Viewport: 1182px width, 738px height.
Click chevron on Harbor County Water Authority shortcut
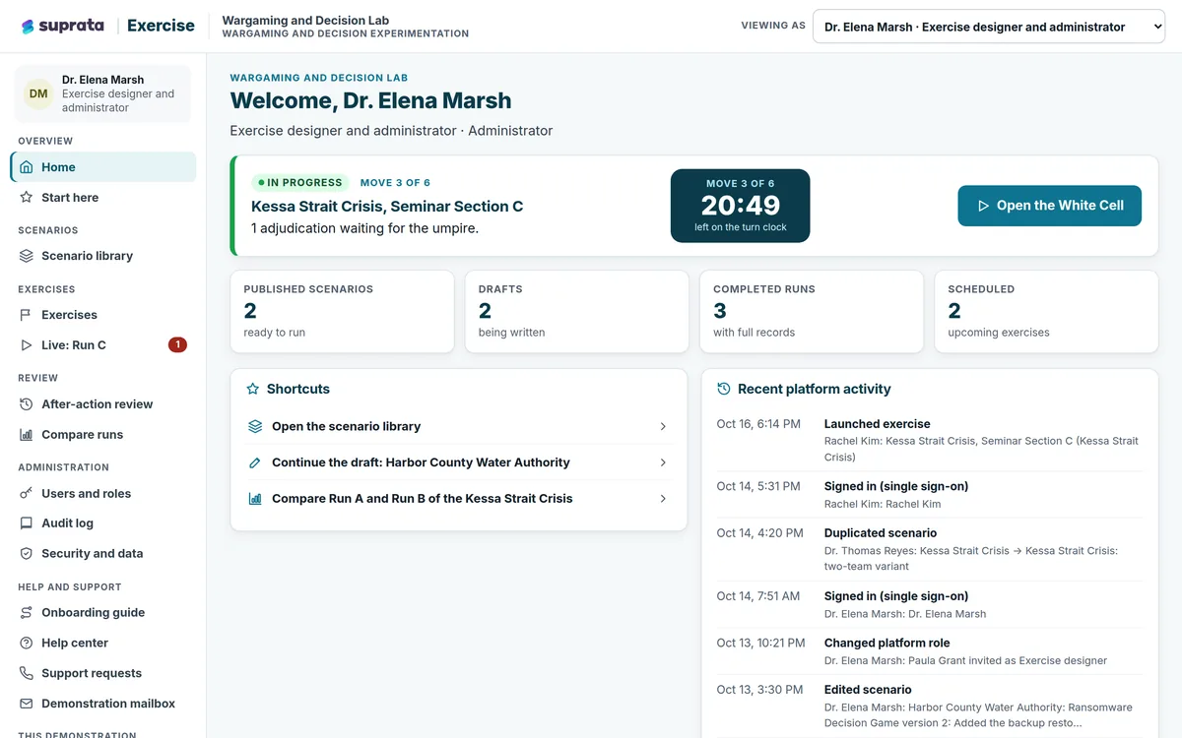tap(663, 462)
